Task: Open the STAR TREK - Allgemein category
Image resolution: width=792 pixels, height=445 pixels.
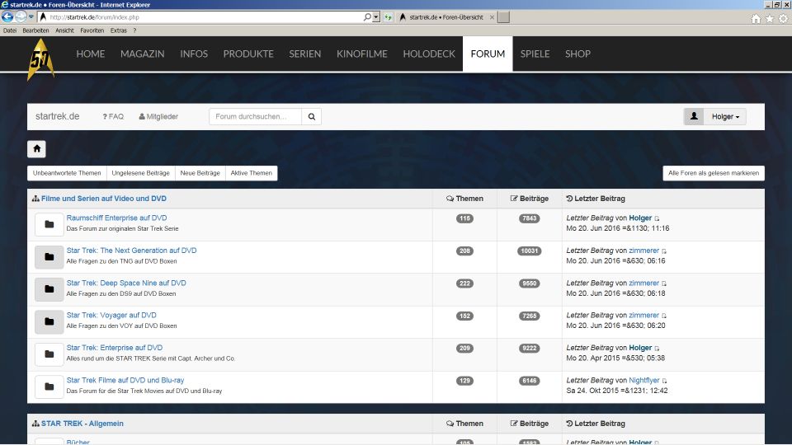Action: click(82, 424)
